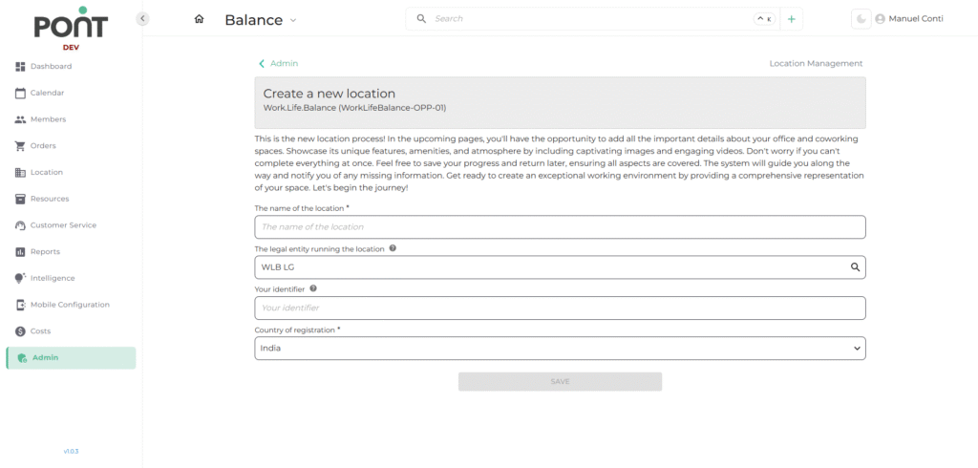
Task: Open Intelligence section in sidebar
Action: (52, 278)
